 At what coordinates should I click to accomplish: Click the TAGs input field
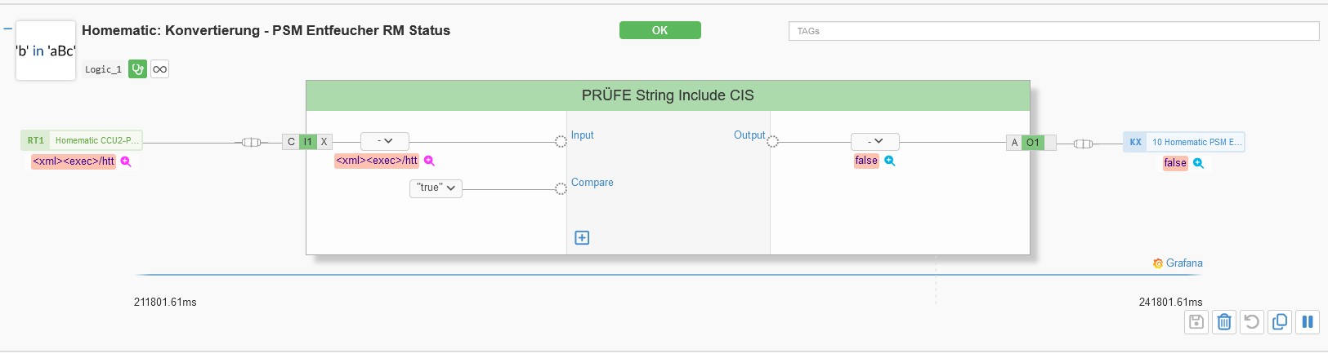coord(1053,31)
